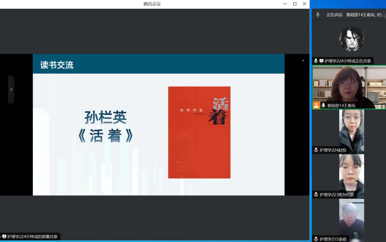Click the 正在讲话 speaker name text
The image size is (386, 242).
pyautogui.click(x=364, y=15)
